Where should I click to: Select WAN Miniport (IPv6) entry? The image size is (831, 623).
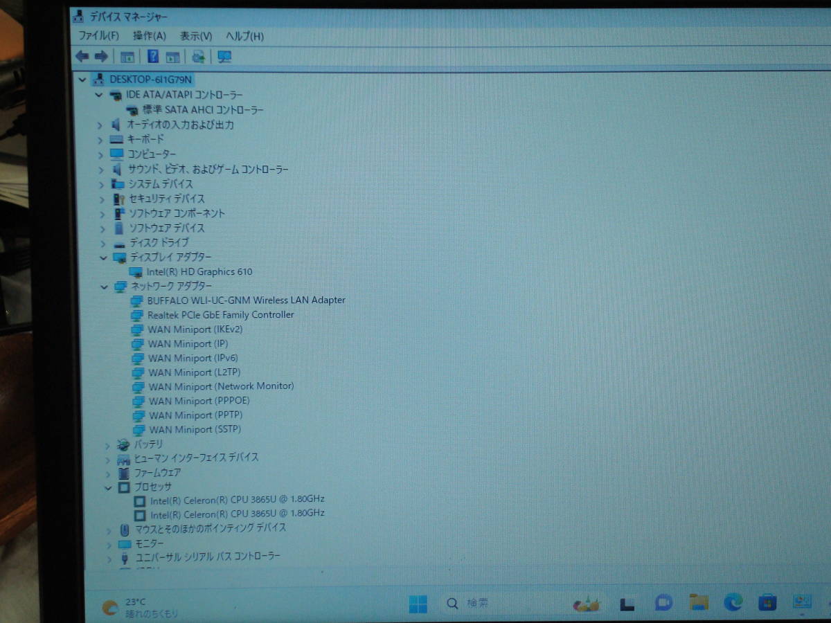coord(193,359)
